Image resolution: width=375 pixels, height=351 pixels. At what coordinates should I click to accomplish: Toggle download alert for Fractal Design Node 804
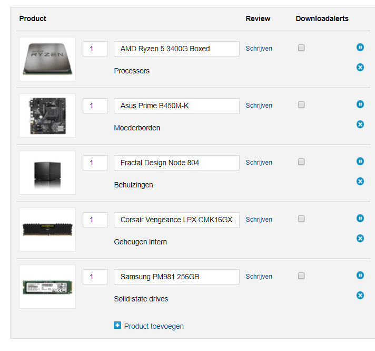(301, 162)
